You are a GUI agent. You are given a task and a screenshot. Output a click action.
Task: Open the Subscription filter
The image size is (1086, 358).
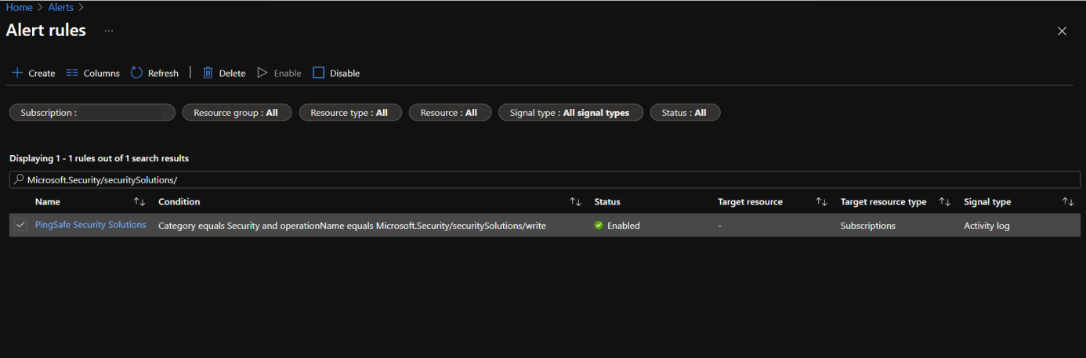point(92,113)
